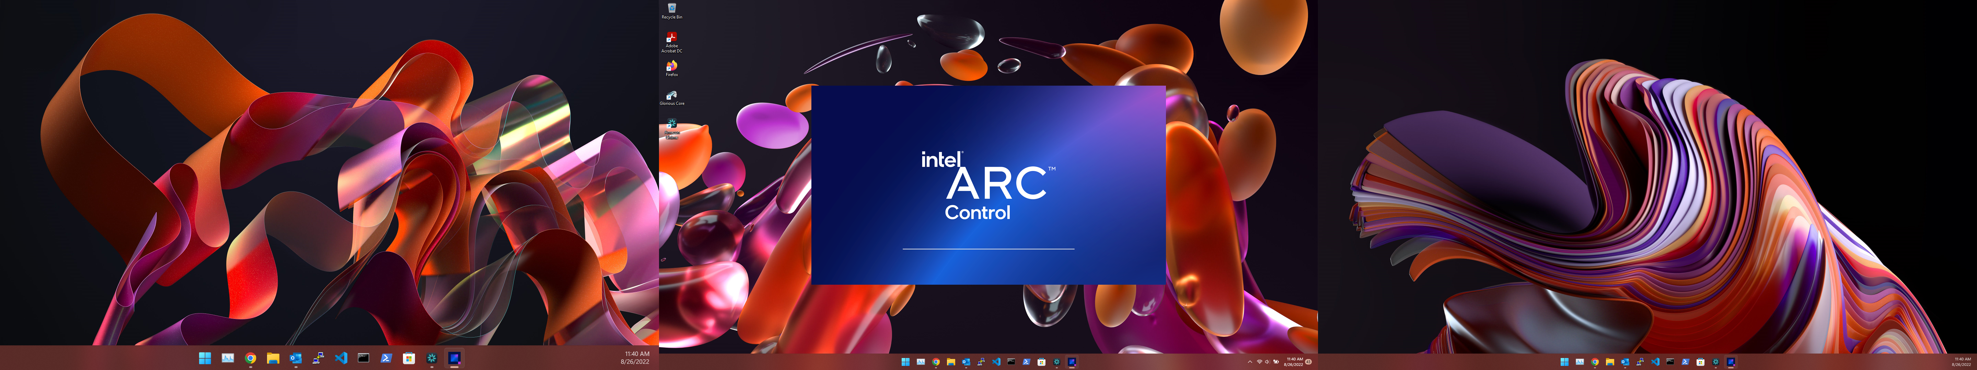Open Start menu on left monitor taskbar

click(x=205, y=358)
